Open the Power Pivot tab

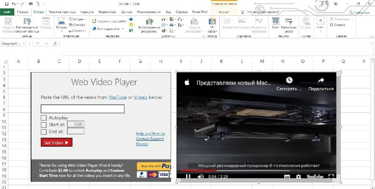[x=200, y=12]
